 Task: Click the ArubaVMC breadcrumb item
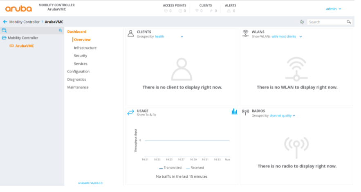(54, 22)
